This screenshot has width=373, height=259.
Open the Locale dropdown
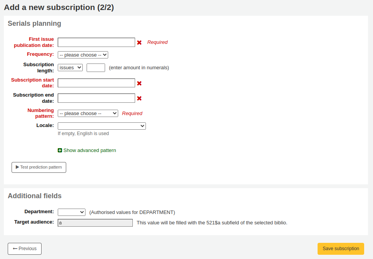tap(102, 126)
